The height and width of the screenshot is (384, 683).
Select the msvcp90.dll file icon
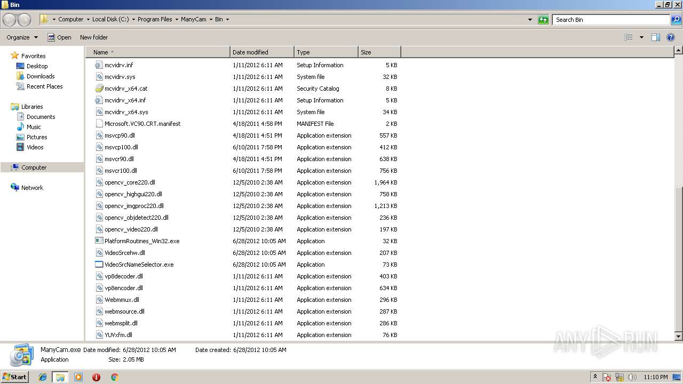pos(99,135)
